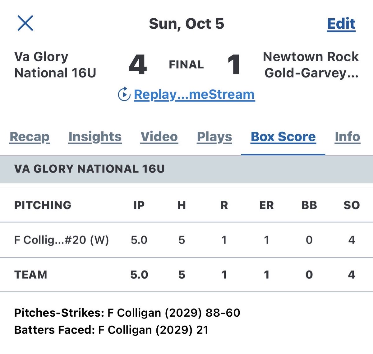Tap the FINAL game status label
This screenshot has height=354, width=373.
tap(186, 64)
